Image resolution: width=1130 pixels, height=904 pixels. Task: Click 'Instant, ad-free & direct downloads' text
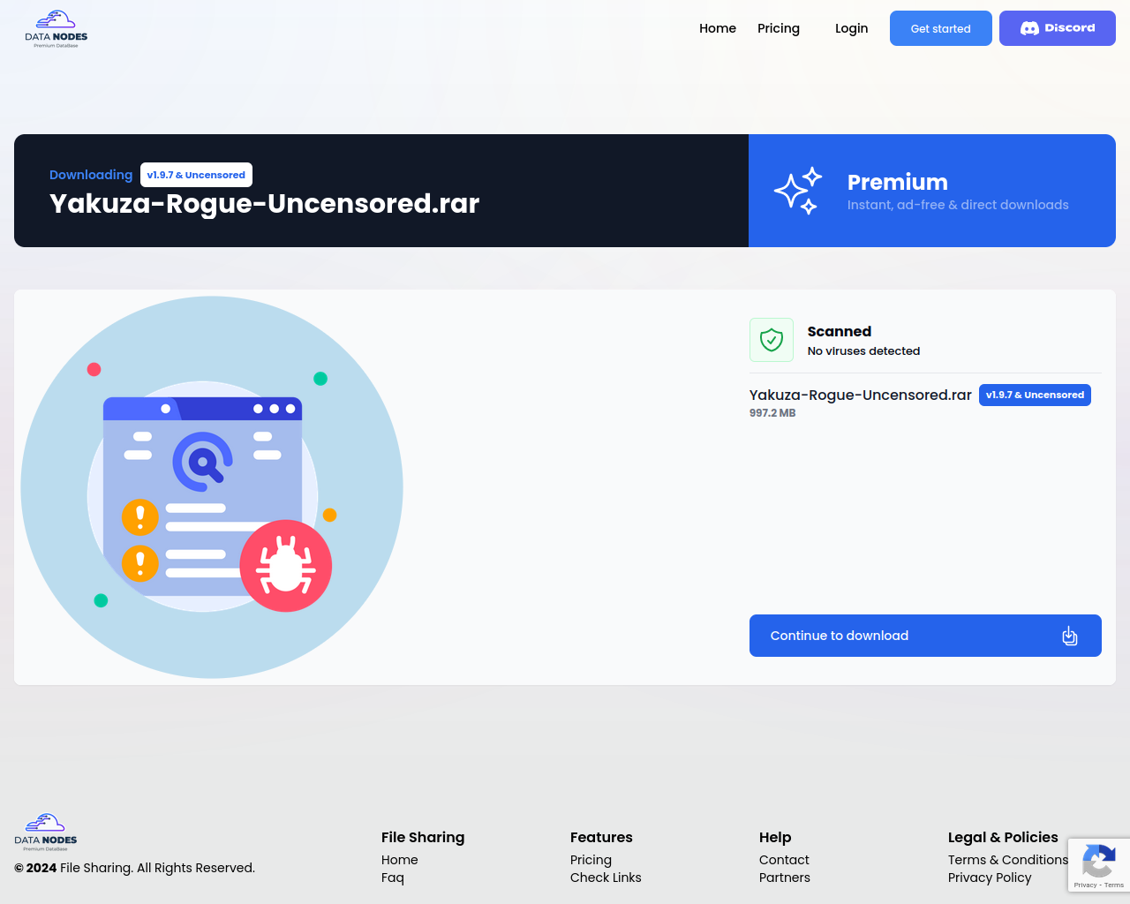pyautogui.click(x=958, y=205)
